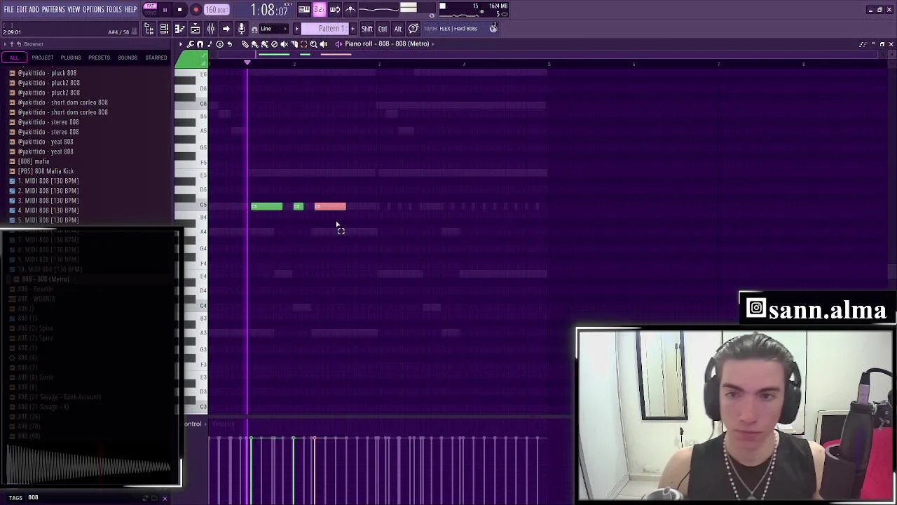Toggle the magnet snap icon in piano roll
Screen dimensions: 897x505
click(x=200, y=43)
